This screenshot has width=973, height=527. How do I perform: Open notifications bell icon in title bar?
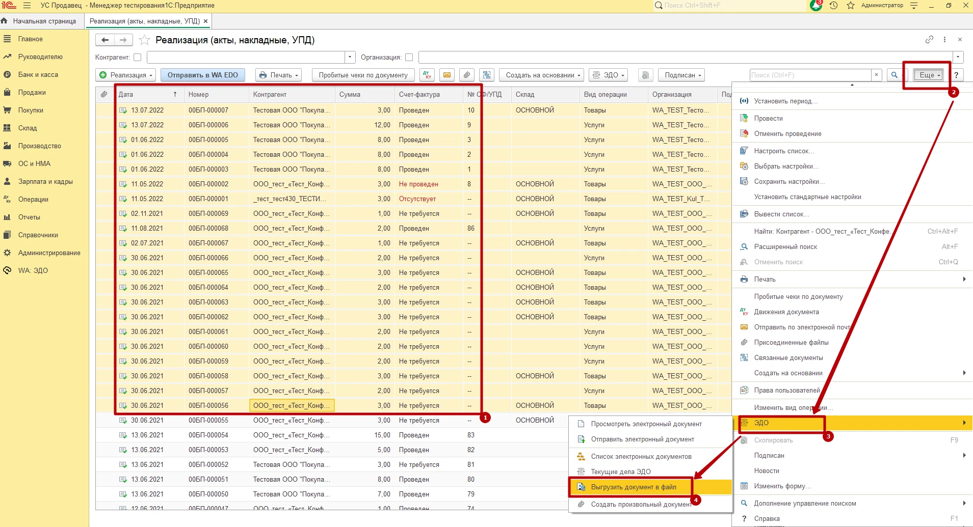coord(816,6)
